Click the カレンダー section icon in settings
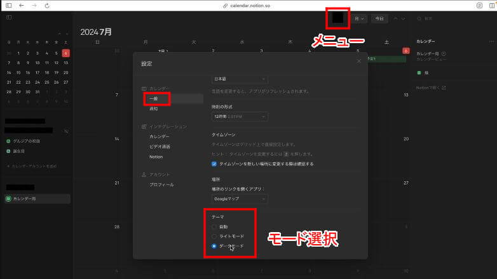497x279 pixels. point(144,89)
